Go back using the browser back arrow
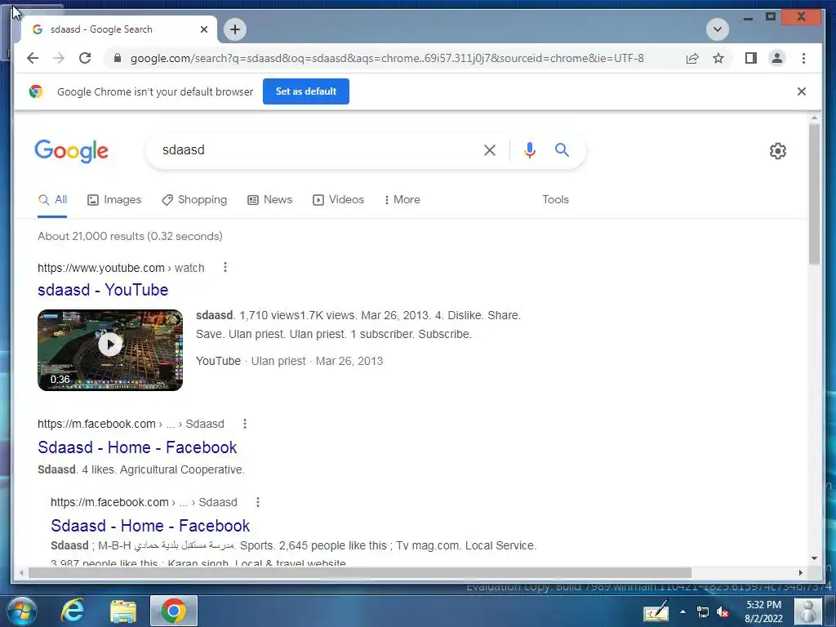The width and height of the screenshot is (836, 627). click(x=33, y=58)
